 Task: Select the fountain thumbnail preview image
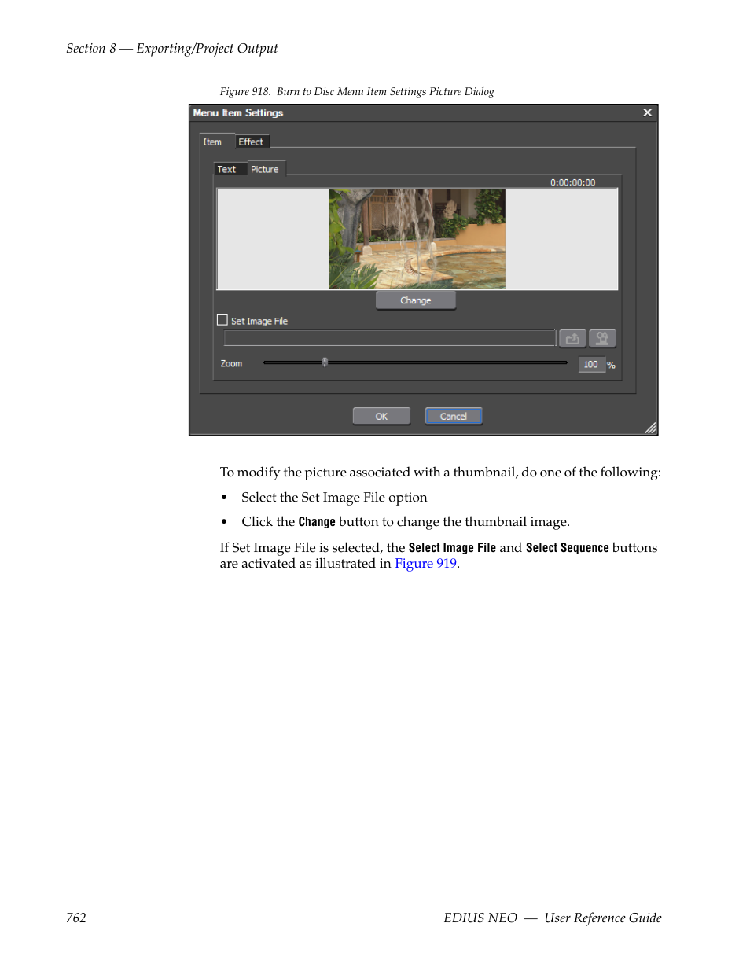coord(417,239)
